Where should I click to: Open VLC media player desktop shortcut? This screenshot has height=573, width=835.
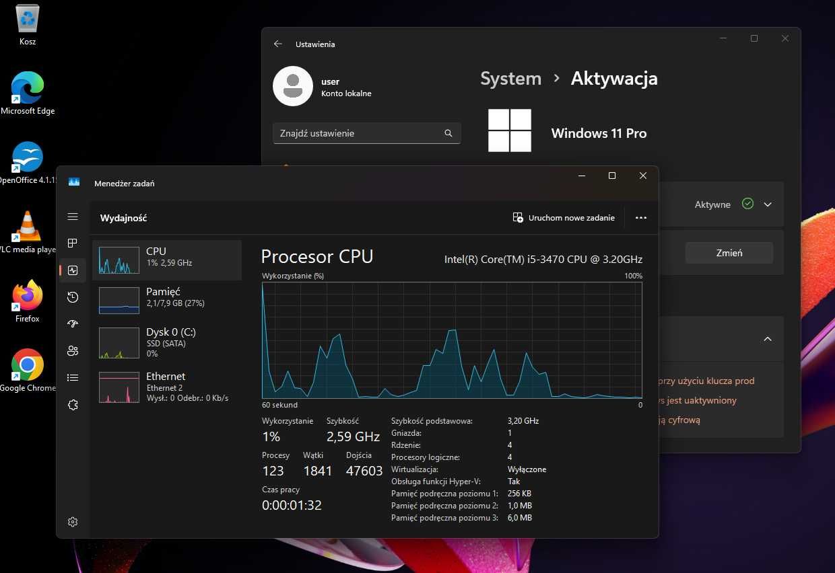[x=28, y=232]
